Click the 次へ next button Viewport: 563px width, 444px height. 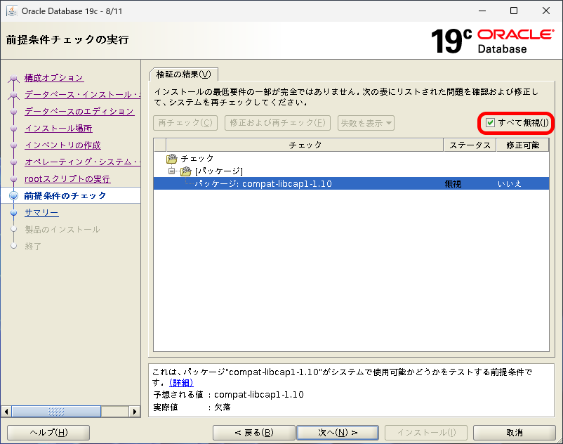(x=338, y=433)
